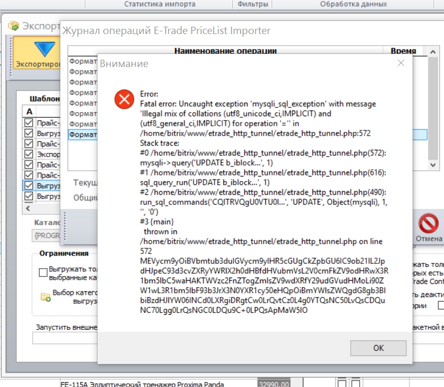Click the Наименование операции column header
444x387 pixels.
click(225, 51)
